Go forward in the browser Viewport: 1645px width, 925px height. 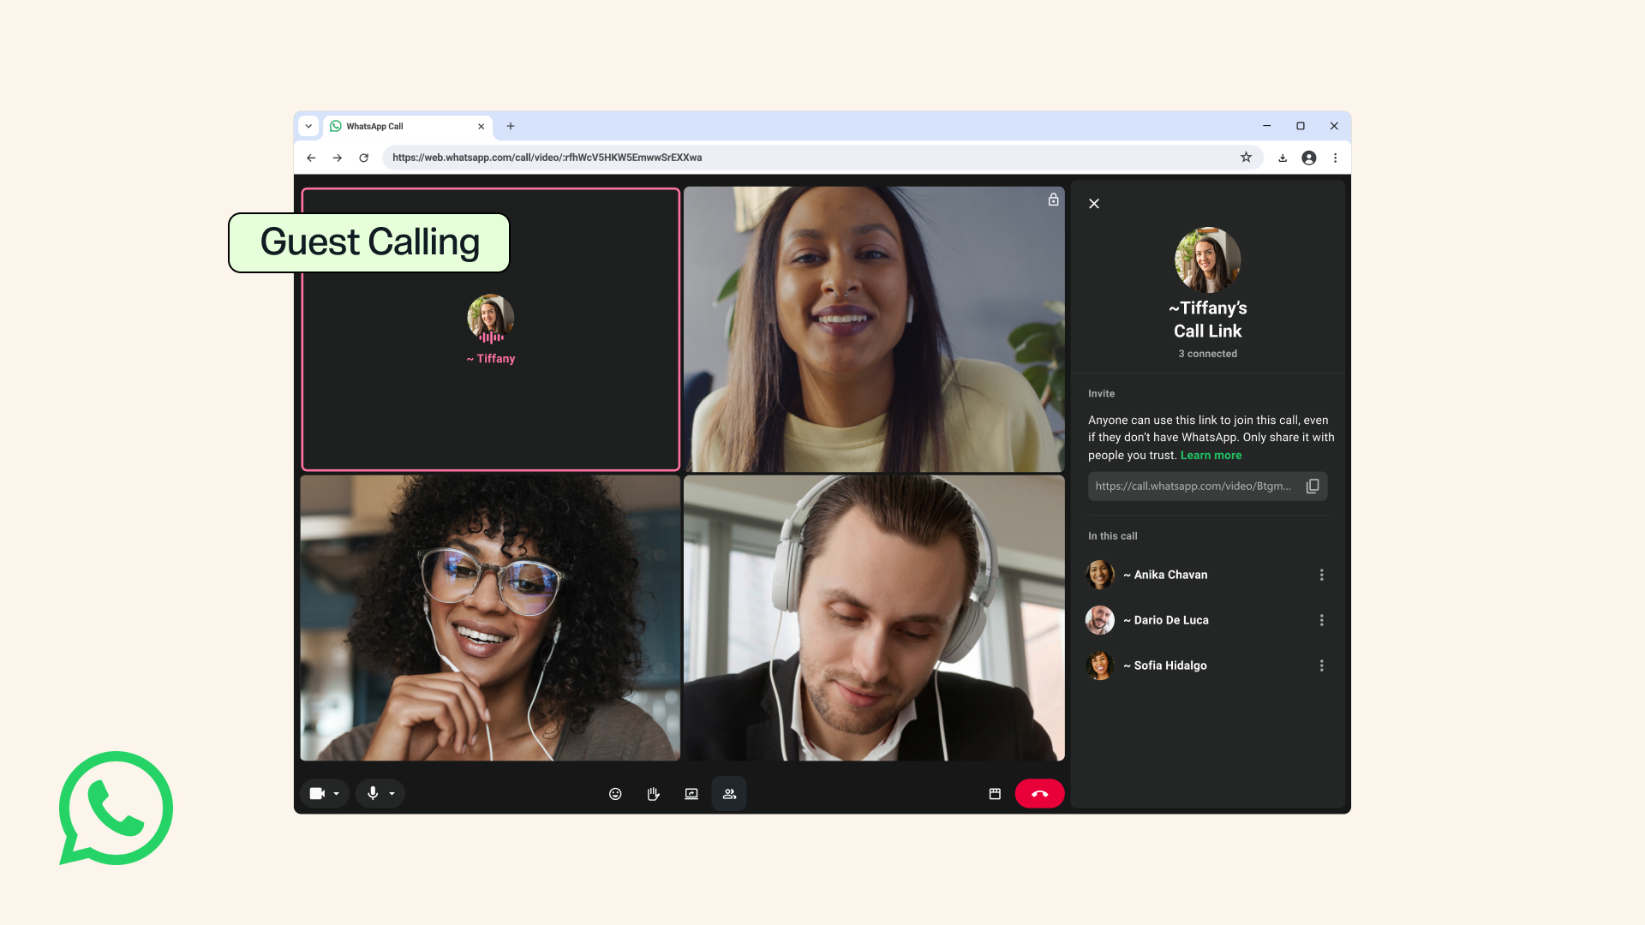pyautogui.click(x=338, y=158)
